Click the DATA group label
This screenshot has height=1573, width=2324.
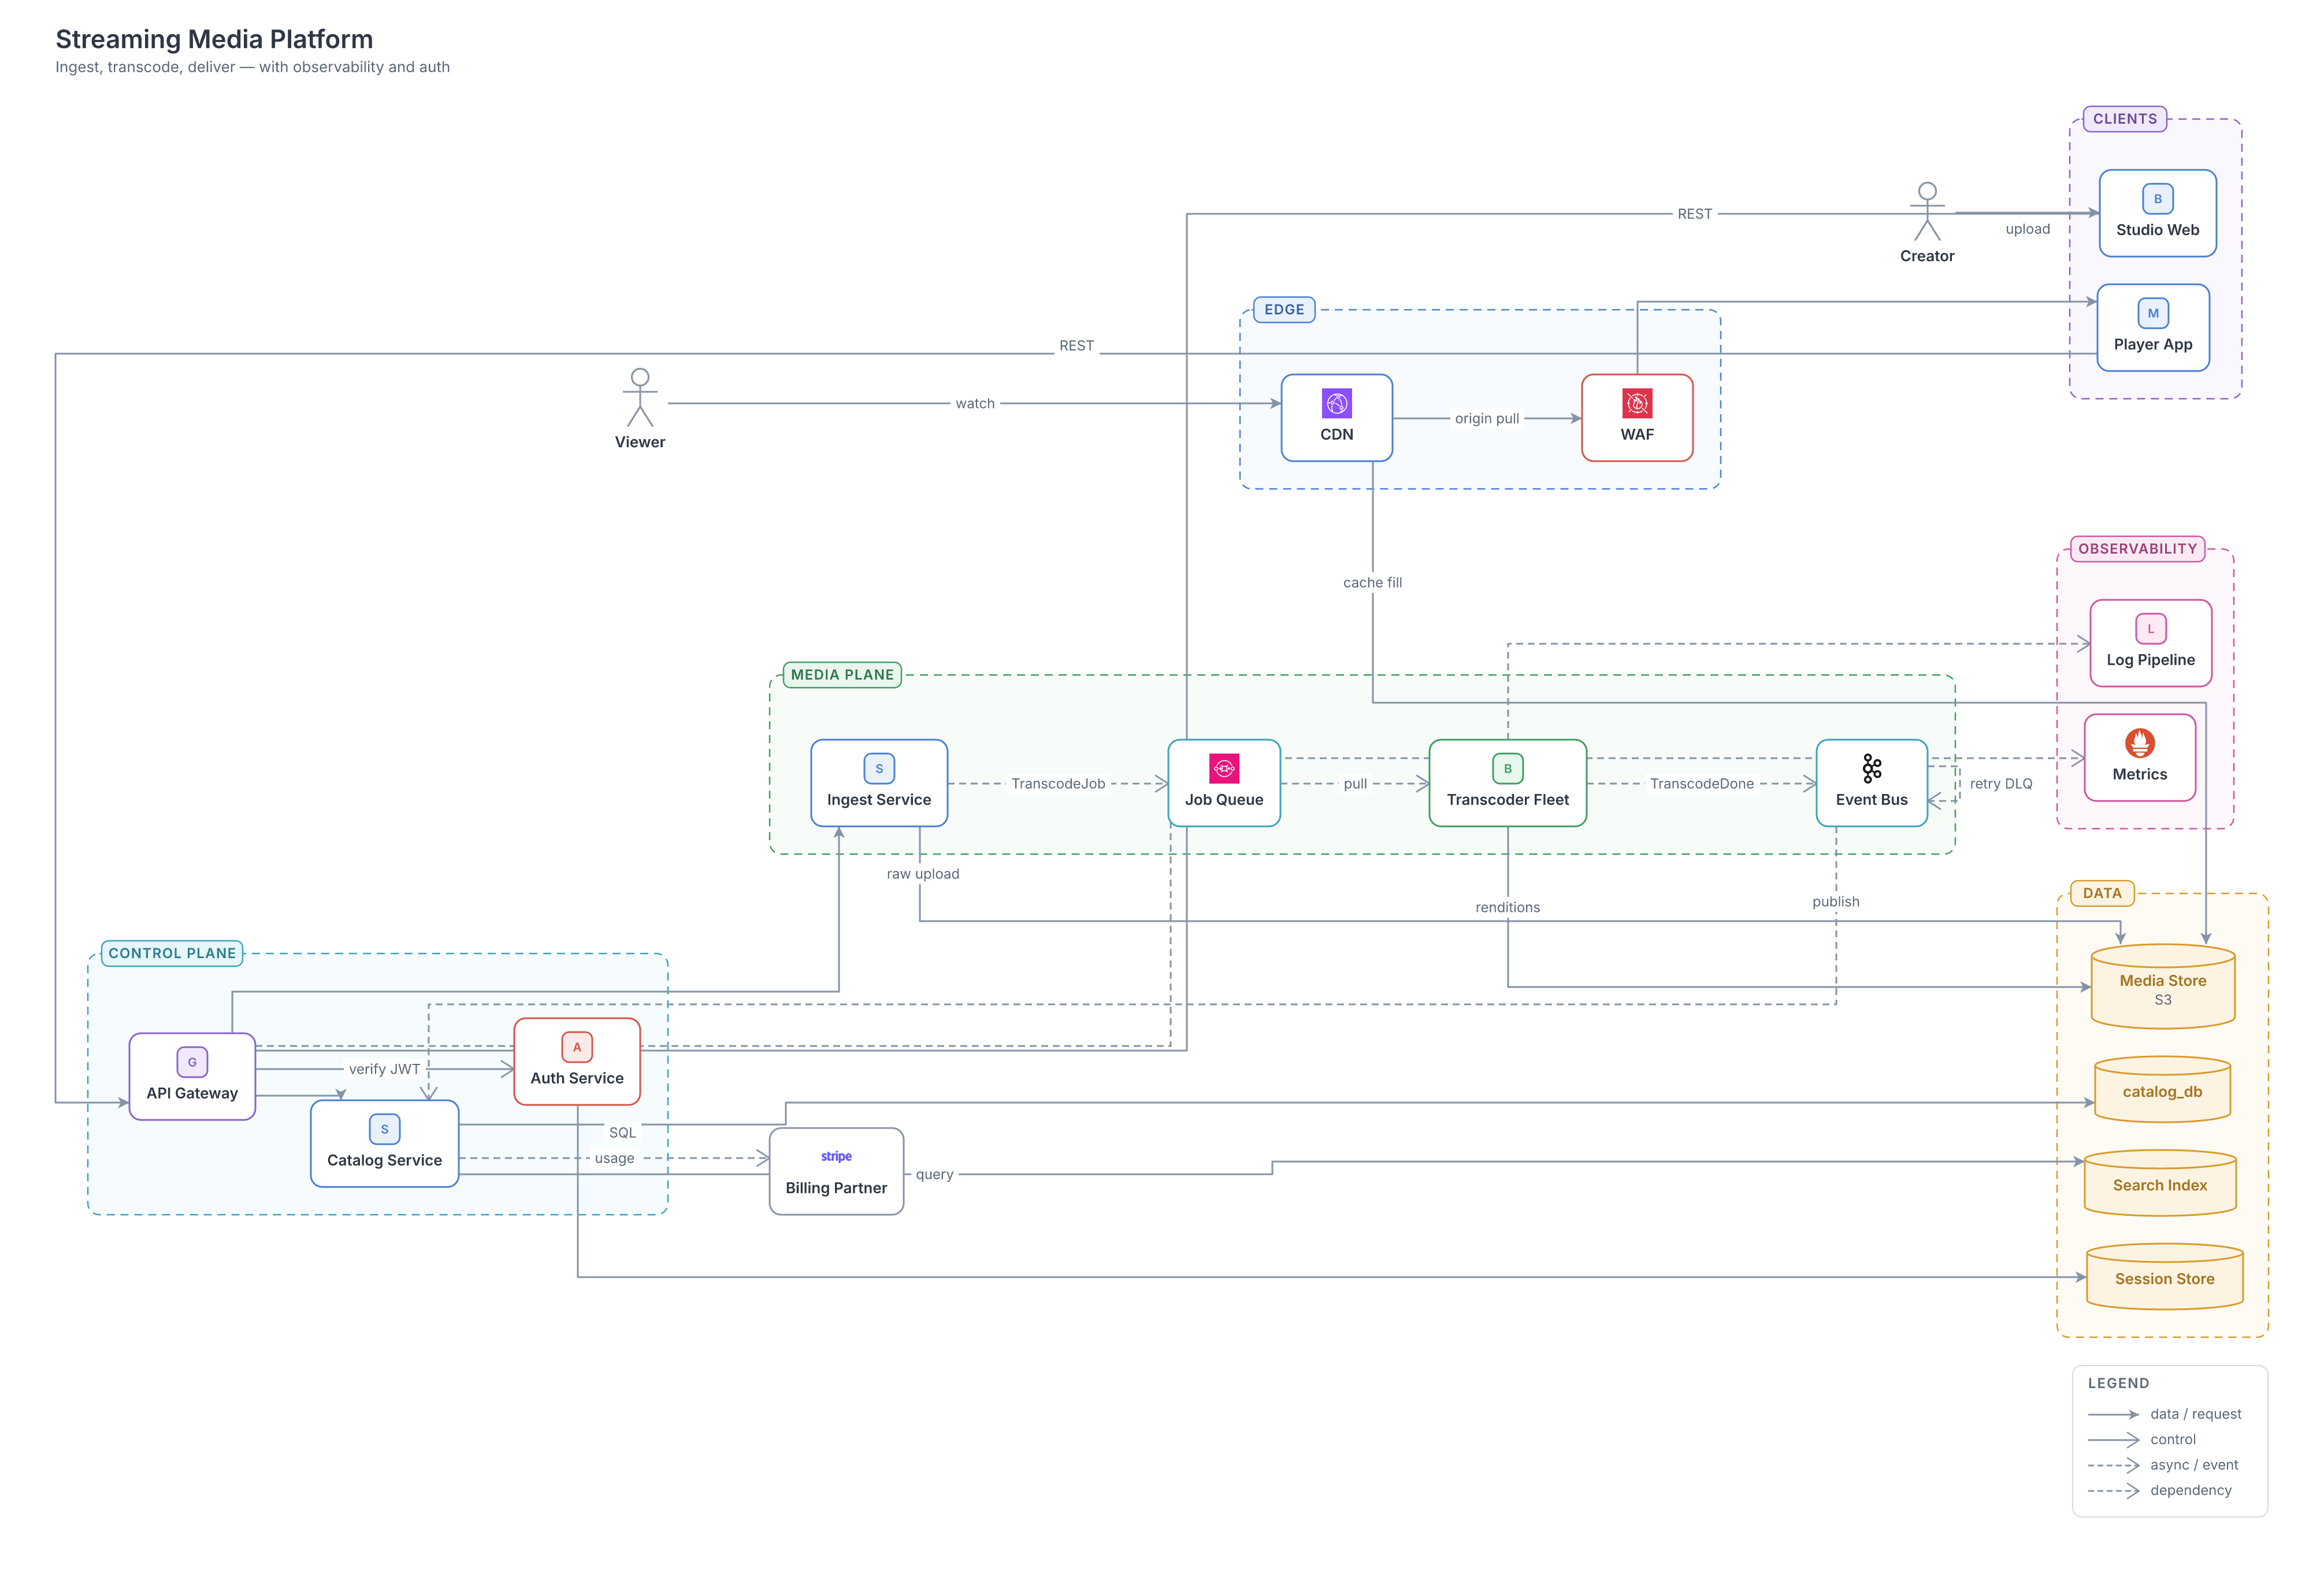click(2101, 894)
